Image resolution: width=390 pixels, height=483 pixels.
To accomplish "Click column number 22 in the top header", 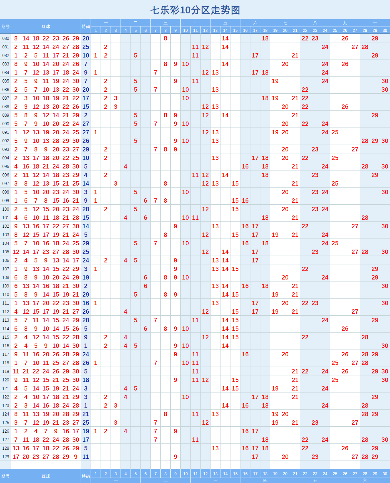I will pyautogui.click(x=305, y=30).
